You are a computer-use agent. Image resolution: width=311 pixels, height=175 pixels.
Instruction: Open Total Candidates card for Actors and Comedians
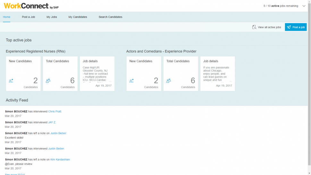click(x=181, y=74)
